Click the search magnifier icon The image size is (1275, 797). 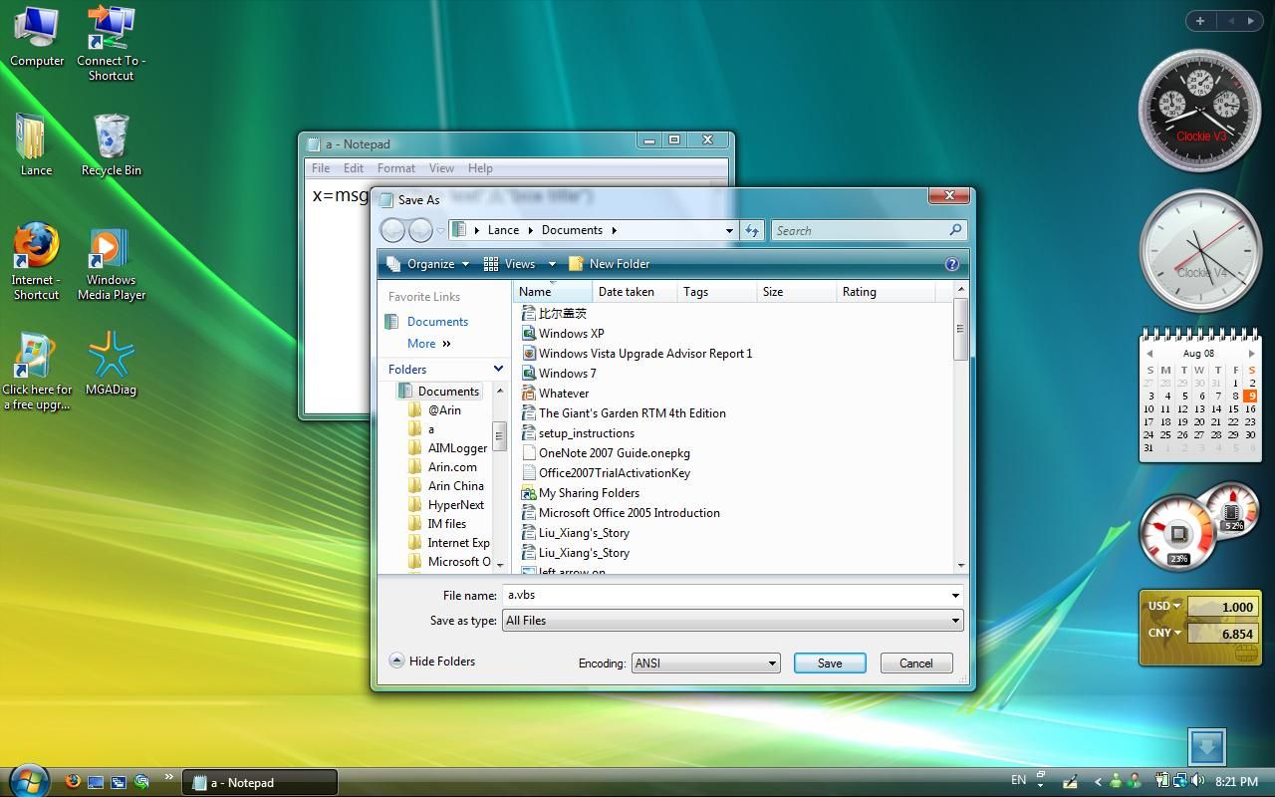pyautogui.click(x=953, y=230)
